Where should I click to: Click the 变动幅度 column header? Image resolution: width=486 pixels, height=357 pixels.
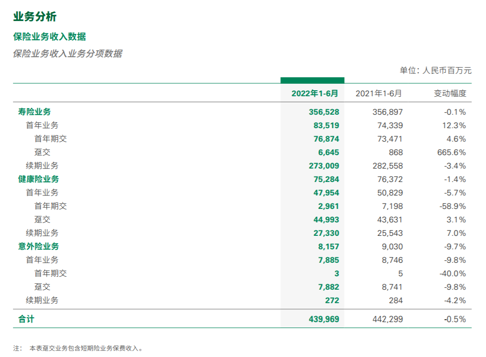[450, 93]
